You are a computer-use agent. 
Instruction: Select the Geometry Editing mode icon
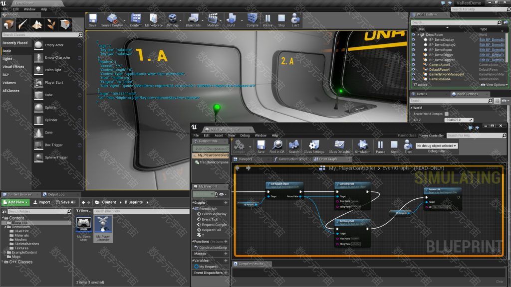pyautogui.click(x=65, y=24)
